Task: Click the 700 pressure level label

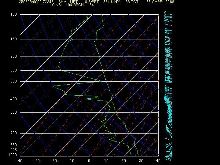Action: coord(14,133)
